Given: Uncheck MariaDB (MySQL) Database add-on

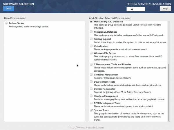Looking at the screenshot, I should (91, 22).
